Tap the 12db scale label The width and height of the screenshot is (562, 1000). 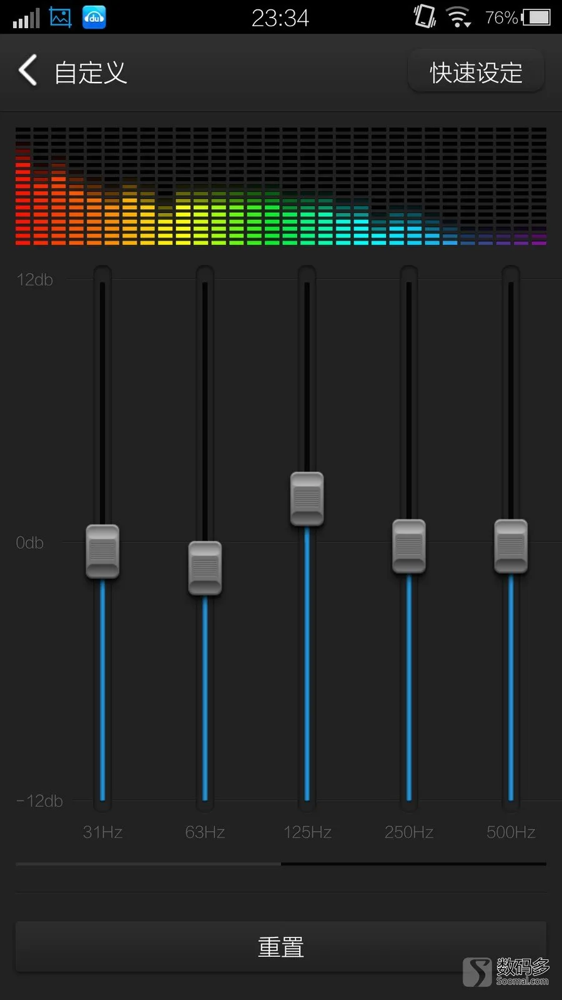[35, 279]
